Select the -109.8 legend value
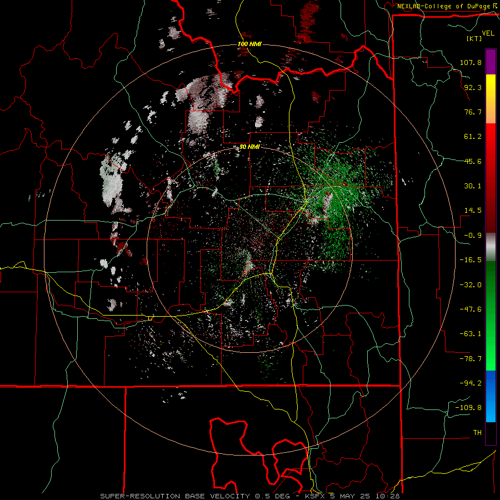This screenshot has height=500, width=500. pos(468,408)
